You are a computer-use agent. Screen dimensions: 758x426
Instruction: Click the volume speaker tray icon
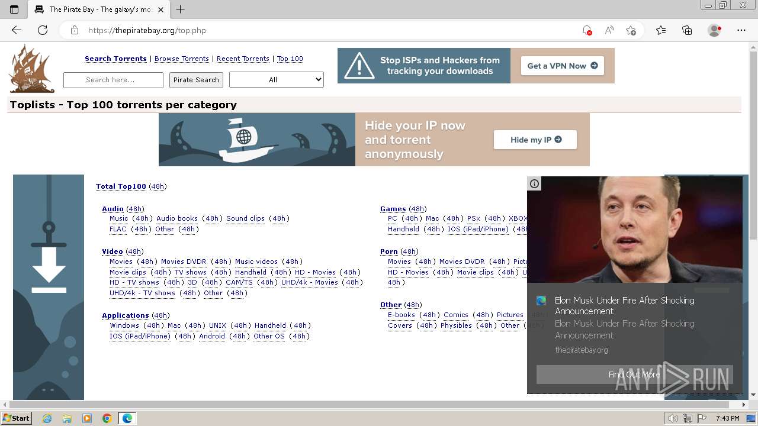(x=673, y=418)
